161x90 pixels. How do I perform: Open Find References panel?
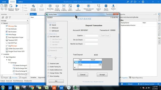(x=18, y=81)
